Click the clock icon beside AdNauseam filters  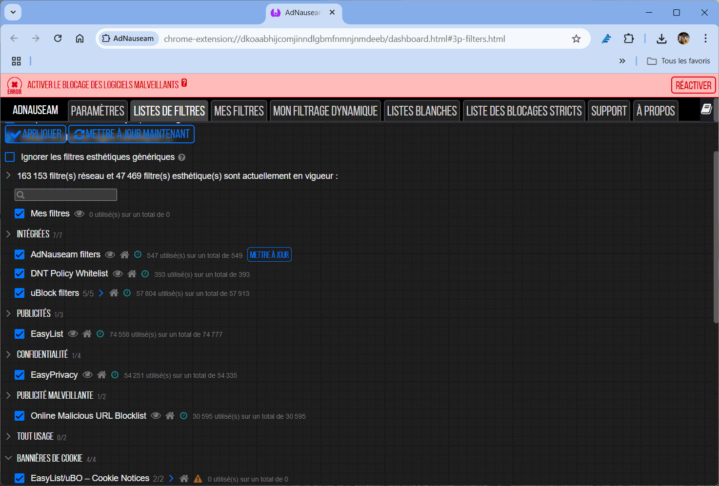pyautogui.click(x=138, y=254)
